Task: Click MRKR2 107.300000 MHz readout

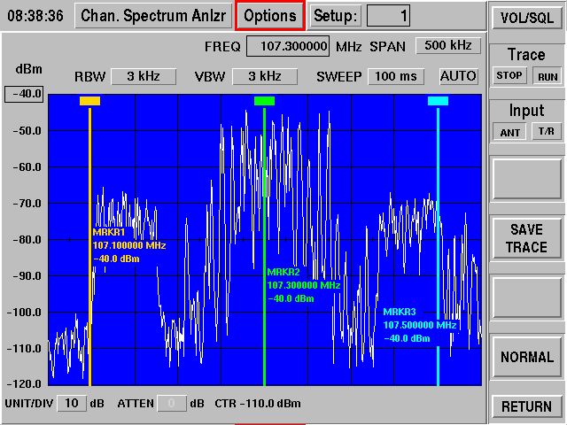Action: pos(304,285)
